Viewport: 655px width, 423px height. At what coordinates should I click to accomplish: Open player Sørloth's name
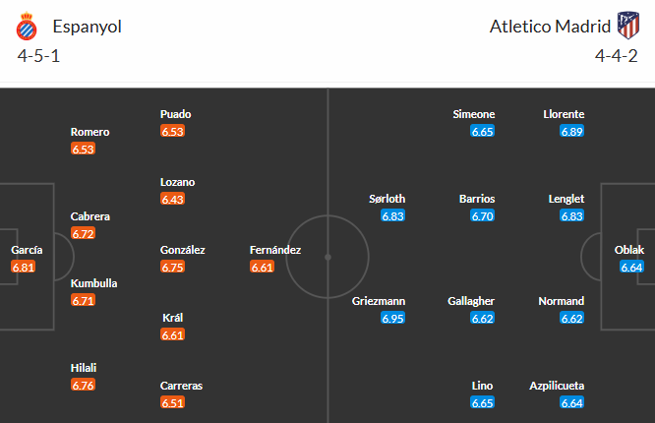click(387, 199)
